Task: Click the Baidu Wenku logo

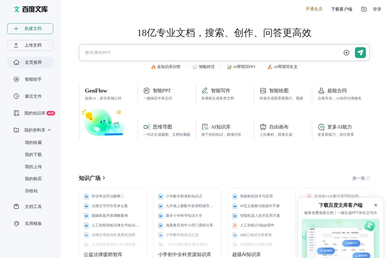Action: coord(30,9)
